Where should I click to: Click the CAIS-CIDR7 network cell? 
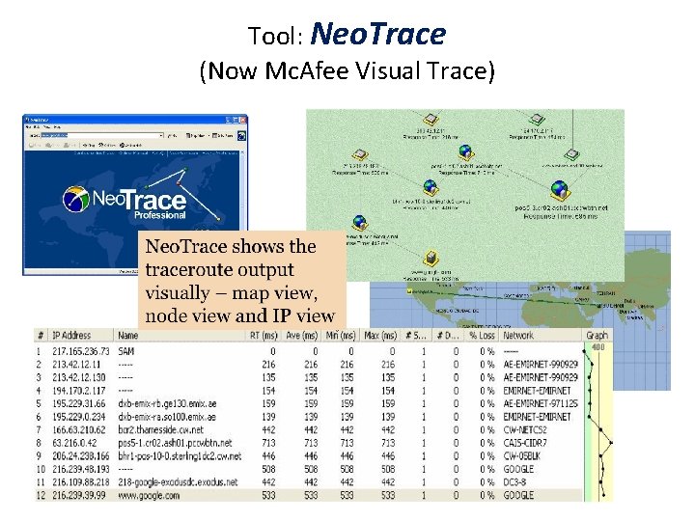click(x=525, y=443)
